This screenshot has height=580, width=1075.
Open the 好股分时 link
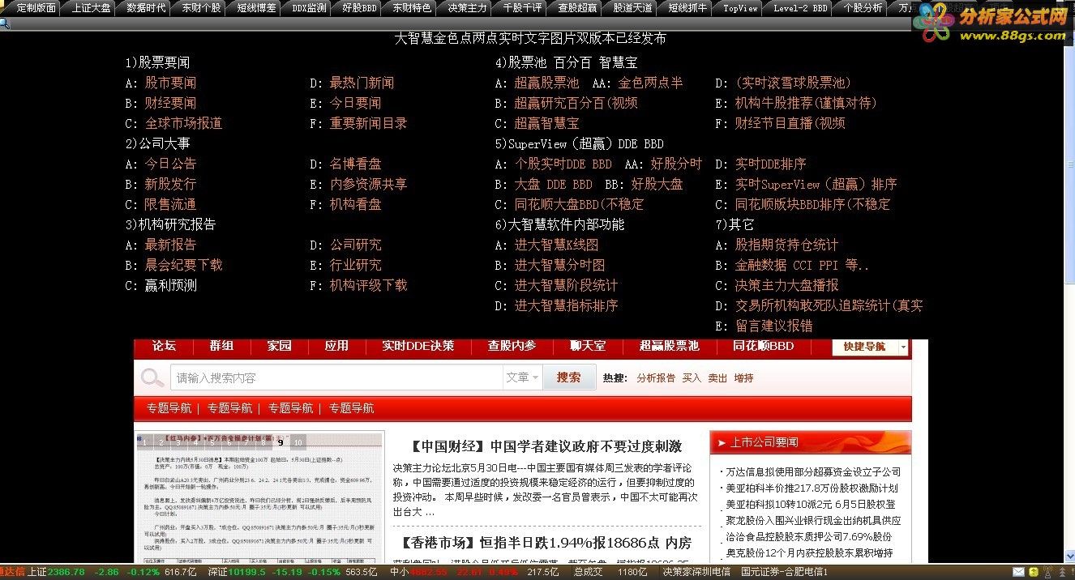click(x=676, y=164)
